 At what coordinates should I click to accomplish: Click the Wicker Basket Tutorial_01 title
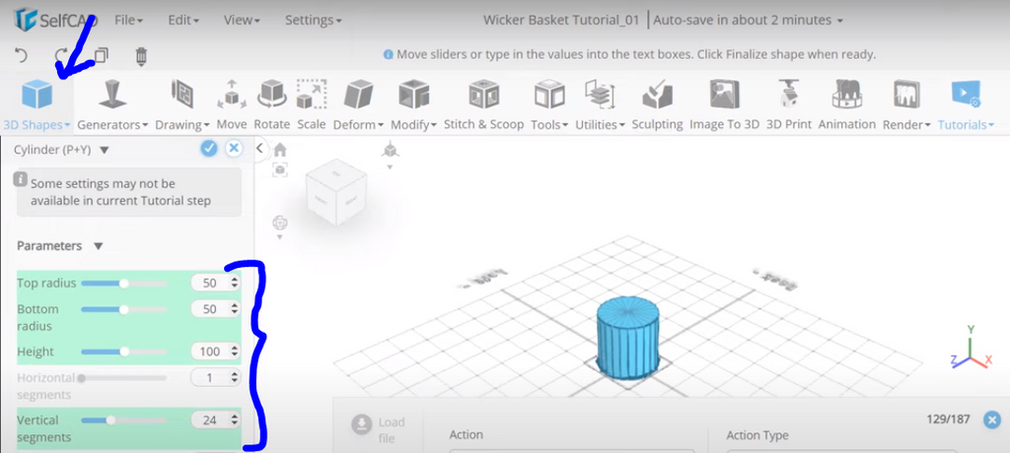561,20
